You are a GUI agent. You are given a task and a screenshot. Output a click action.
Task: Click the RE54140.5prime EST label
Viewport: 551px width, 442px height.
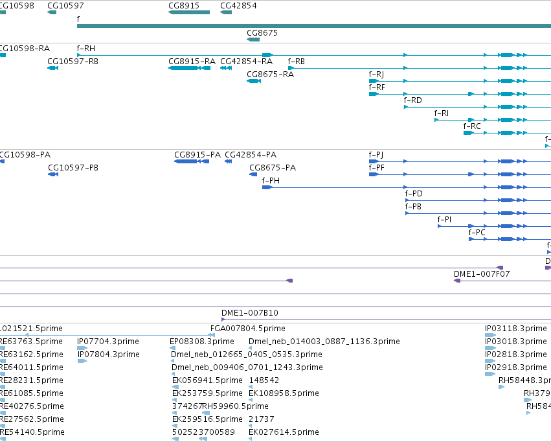click(32, 432)
